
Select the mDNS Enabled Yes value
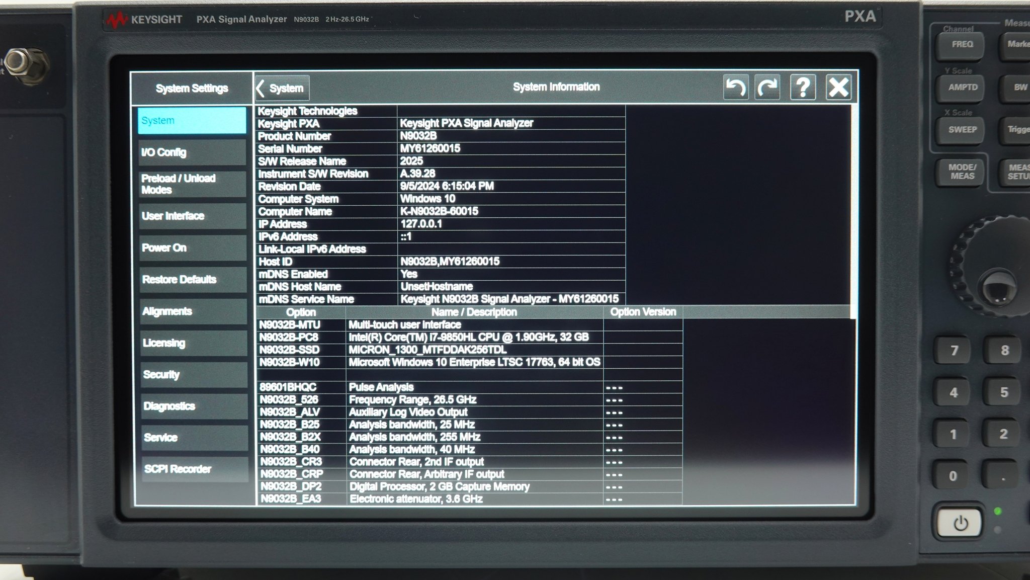(409, 274)
